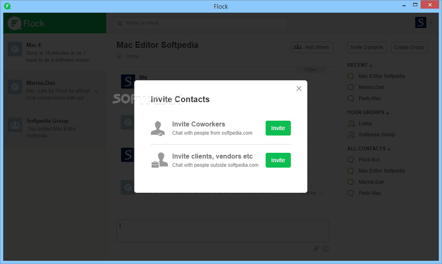Maximize the Flock window
442x264 pixels.
click(415, 5)
